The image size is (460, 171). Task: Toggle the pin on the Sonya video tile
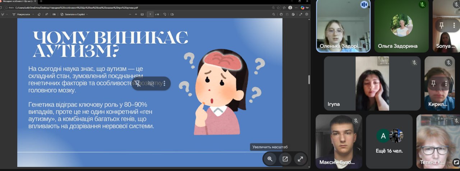click(441, 25)
